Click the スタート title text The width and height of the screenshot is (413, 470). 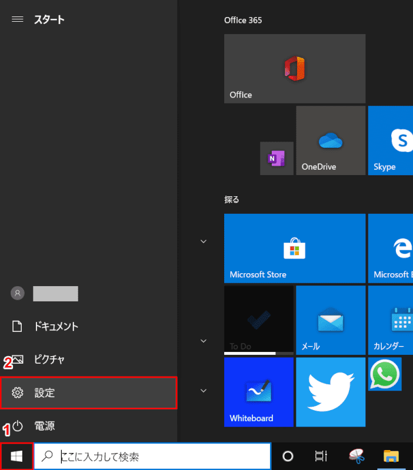tap(49, 20)
